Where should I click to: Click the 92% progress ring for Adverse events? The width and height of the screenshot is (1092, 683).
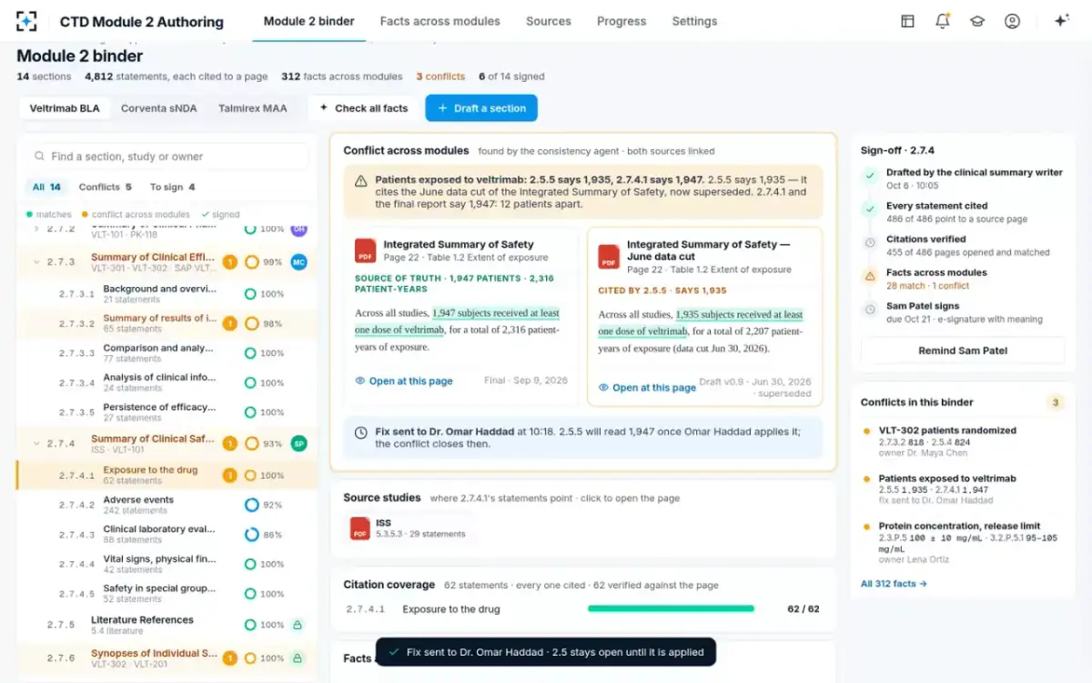[251, 505]
